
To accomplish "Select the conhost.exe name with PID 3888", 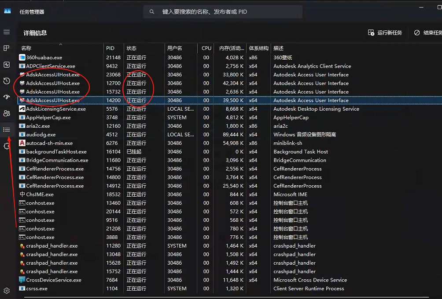I will coord(41,237).
